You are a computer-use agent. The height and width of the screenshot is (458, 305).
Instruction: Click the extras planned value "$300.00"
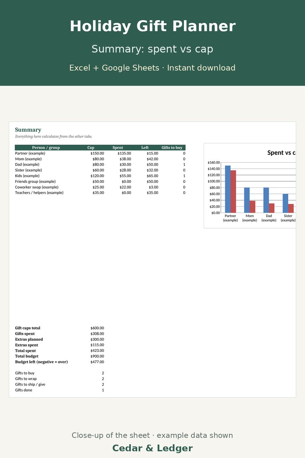[97, 339]
